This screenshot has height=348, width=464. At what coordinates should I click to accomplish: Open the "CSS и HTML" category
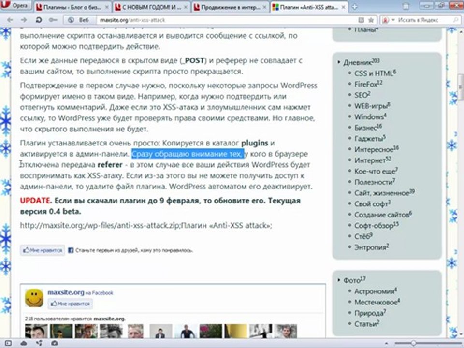(x=375, y=73)
